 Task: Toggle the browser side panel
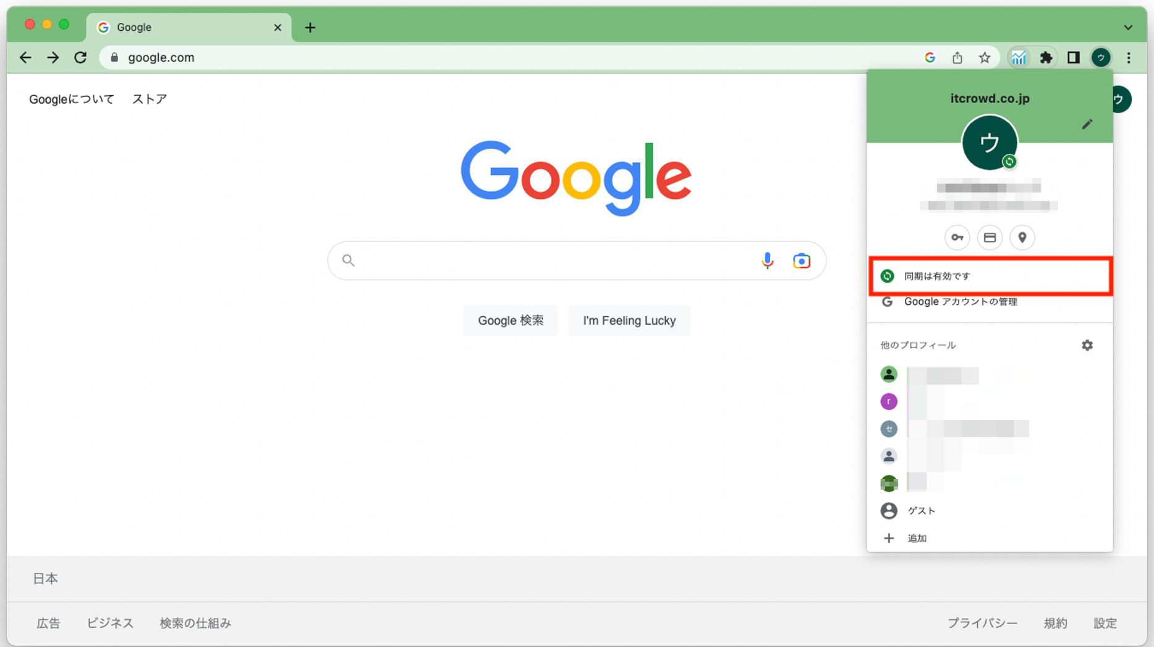pyautogui.click(x=1074, y=57)
